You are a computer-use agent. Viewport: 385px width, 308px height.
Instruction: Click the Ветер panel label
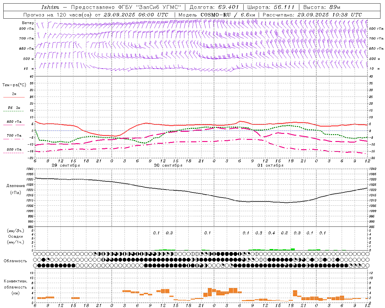28,23
